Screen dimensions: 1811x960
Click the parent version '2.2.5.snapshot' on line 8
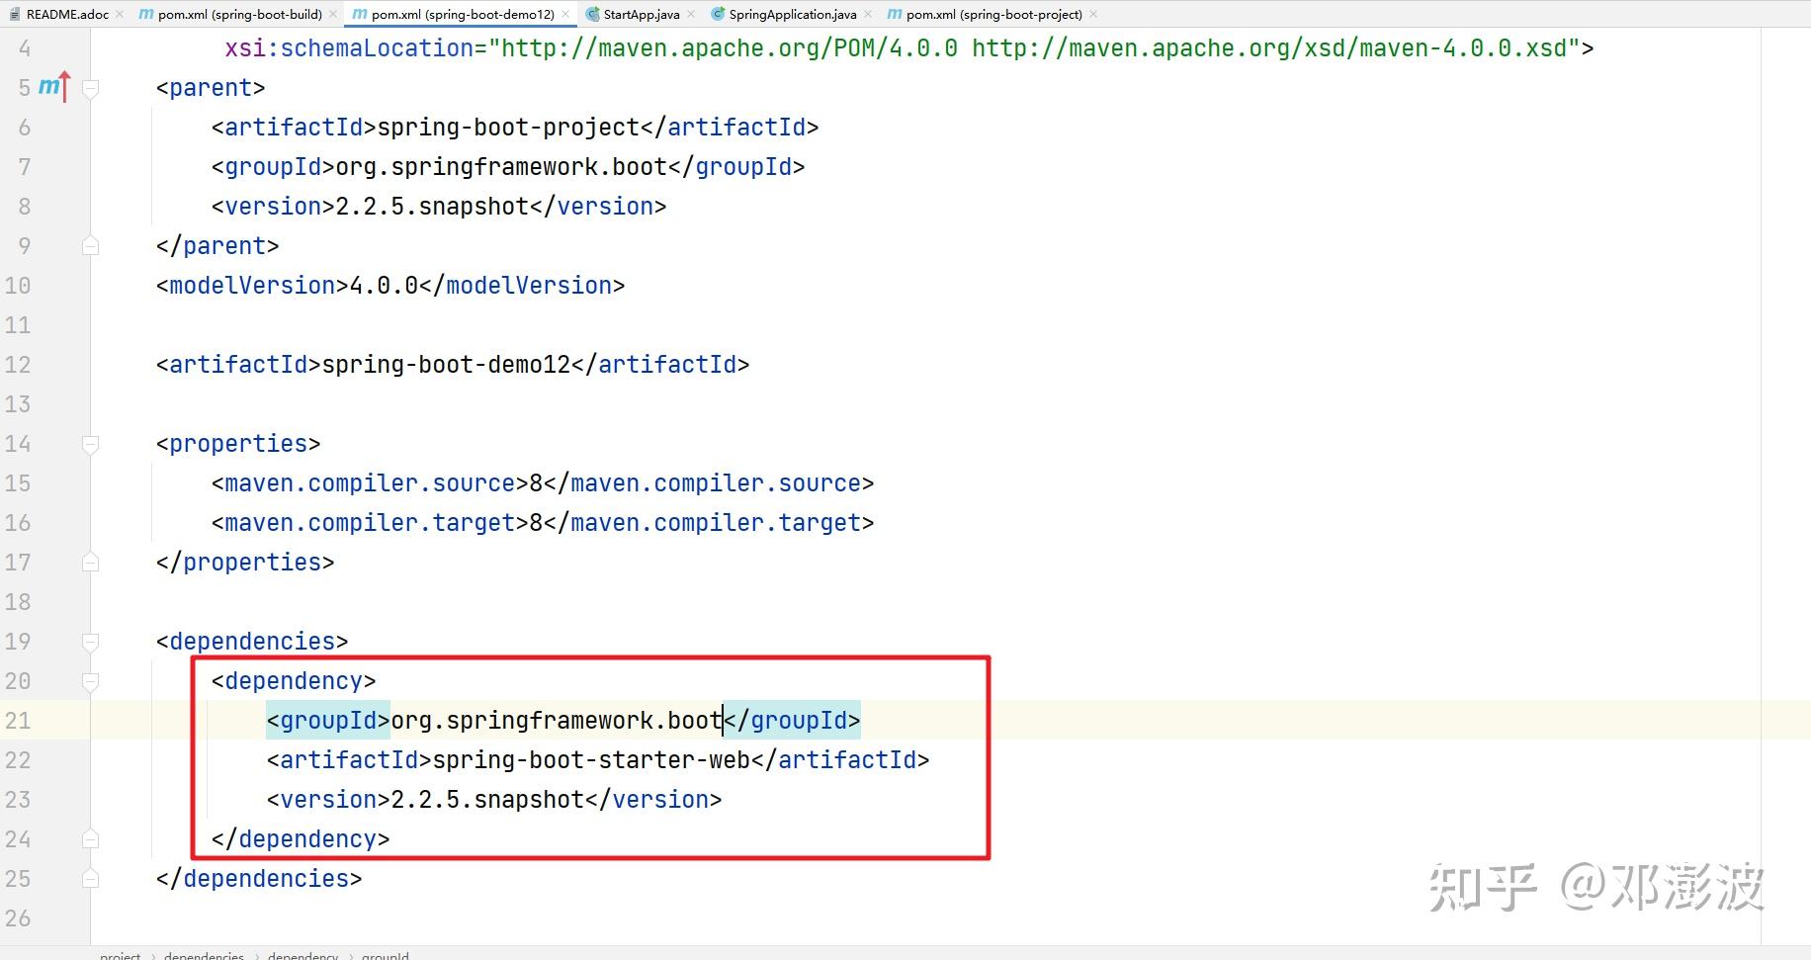(x=432, y=207)
